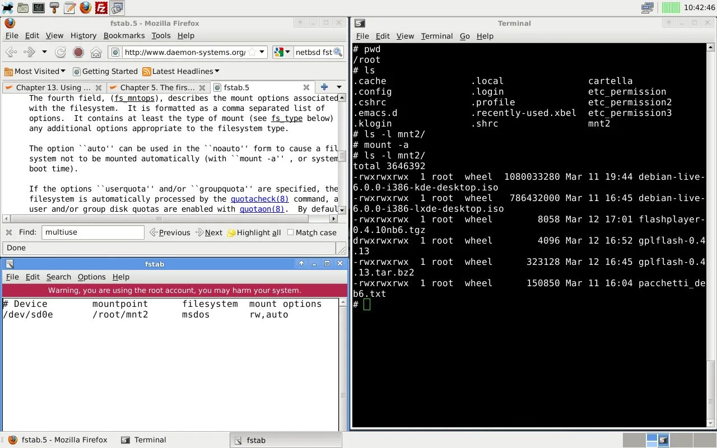The width and height of the screenshot is (717, 448).
Task: Close the 'Chapter 13. Using' tab
Action: point(99,88)
